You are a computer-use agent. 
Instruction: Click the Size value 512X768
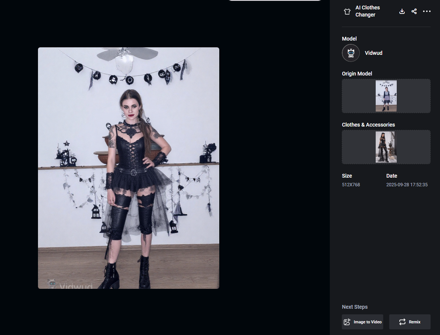point(351,184)
